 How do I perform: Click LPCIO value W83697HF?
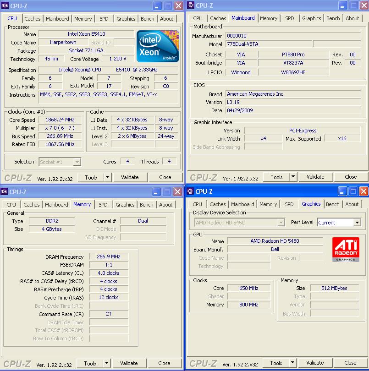click(x=293, y=72)
